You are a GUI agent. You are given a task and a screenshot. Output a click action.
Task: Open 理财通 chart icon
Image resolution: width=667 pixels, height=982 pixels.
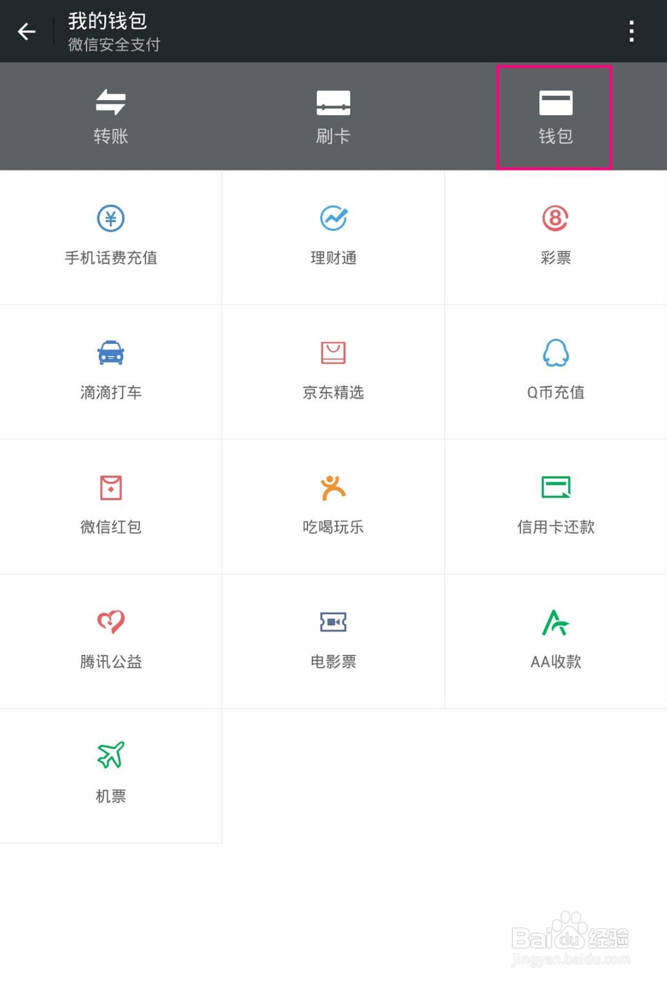point(333,218)
